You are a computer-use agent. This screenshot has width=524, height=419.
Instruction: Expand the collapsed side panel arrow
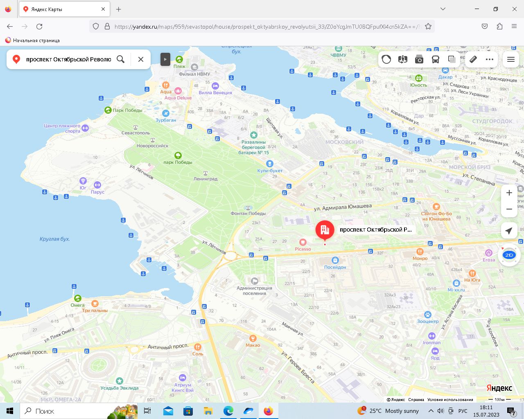point(165,59)
